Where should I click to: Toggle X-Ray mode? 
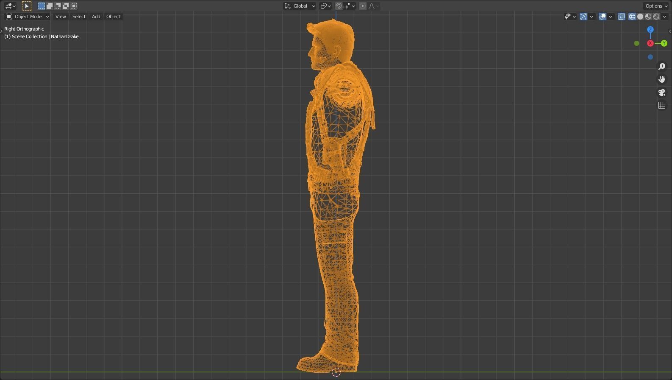(622, 17)
